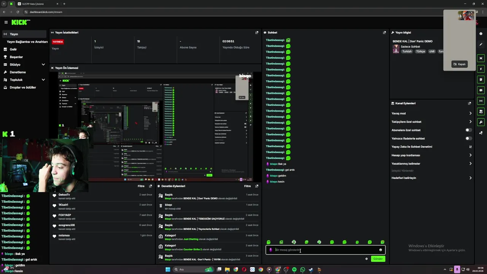487x274 pixels.
Task: Click the Gönder send button
Action: 378,259
